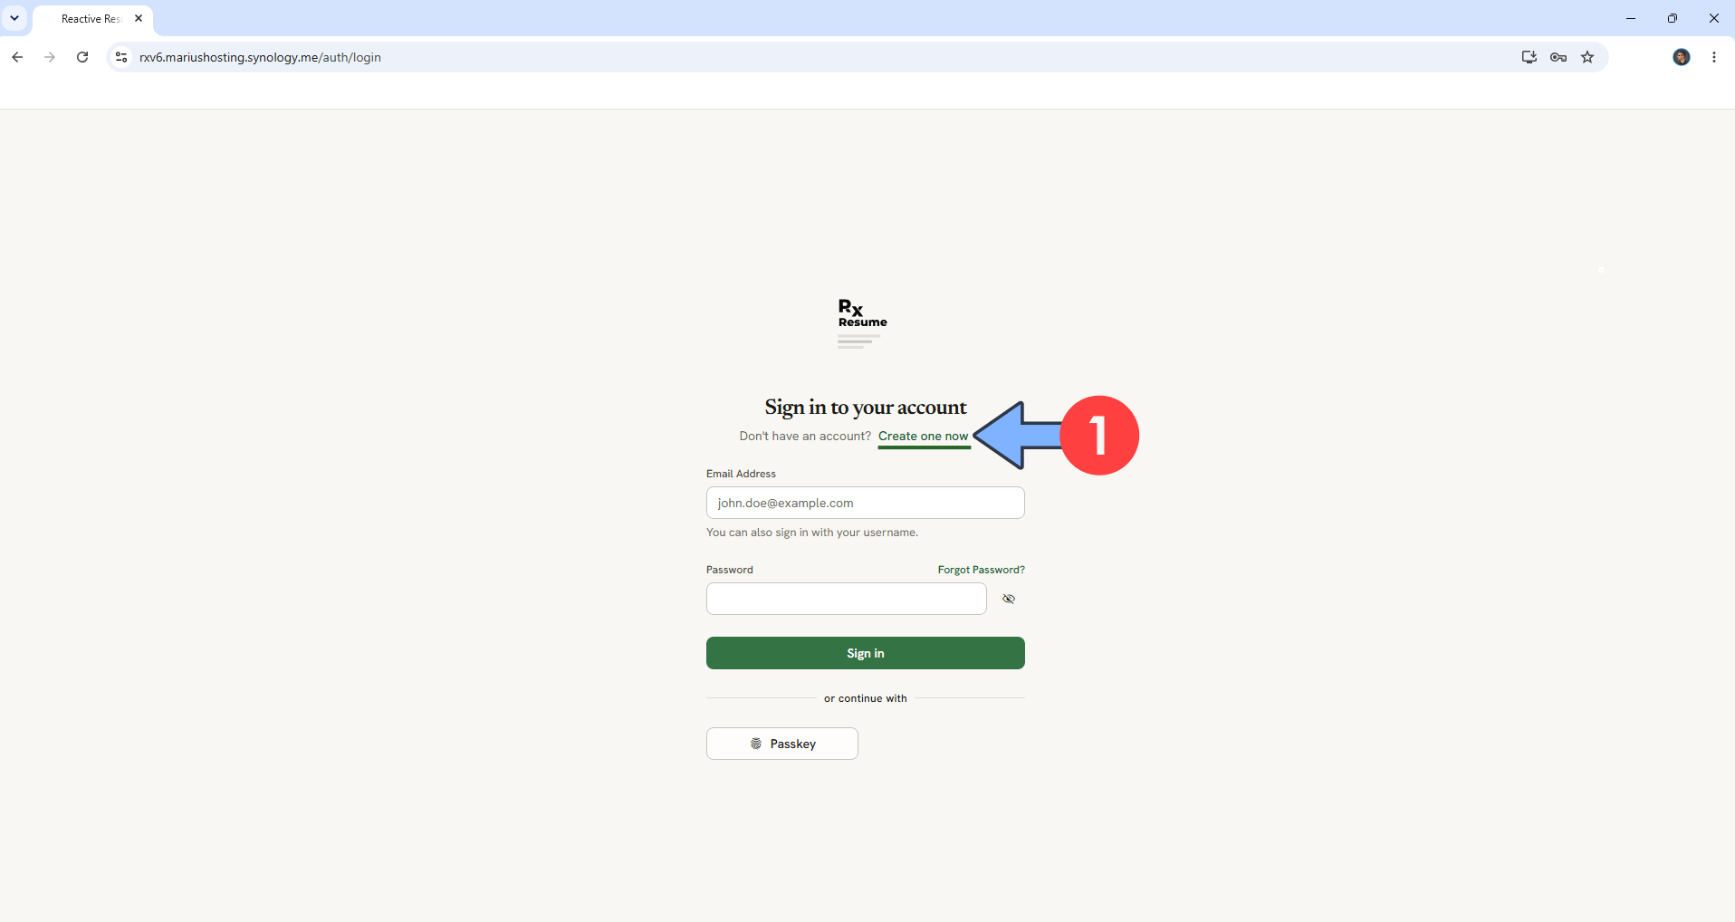
Task: Sign in with Passkey button
Action: coord(782,744)
